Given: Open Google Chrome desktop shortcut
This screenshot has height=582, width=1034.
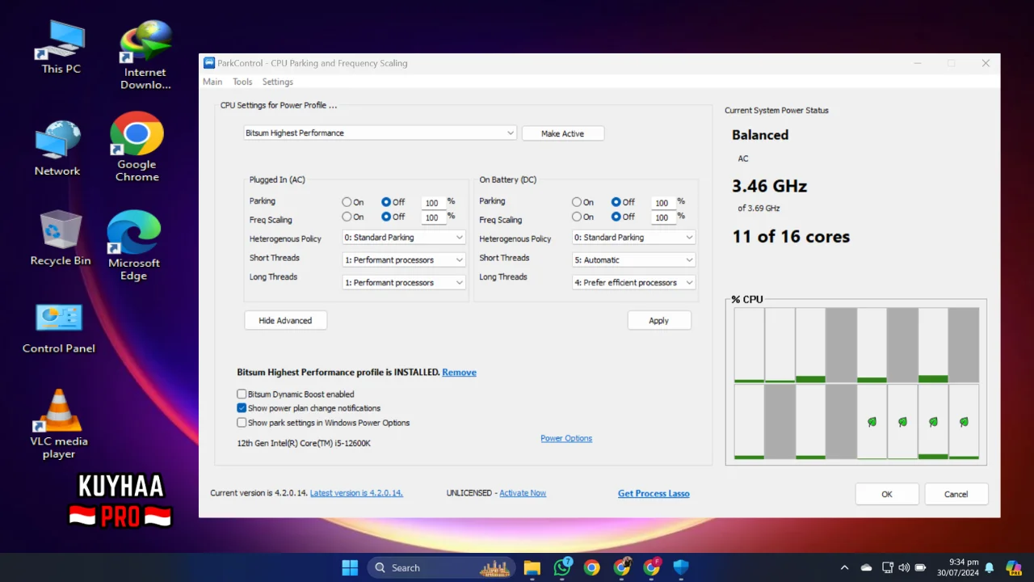Looking at the screenshot, I should point(137,147).
